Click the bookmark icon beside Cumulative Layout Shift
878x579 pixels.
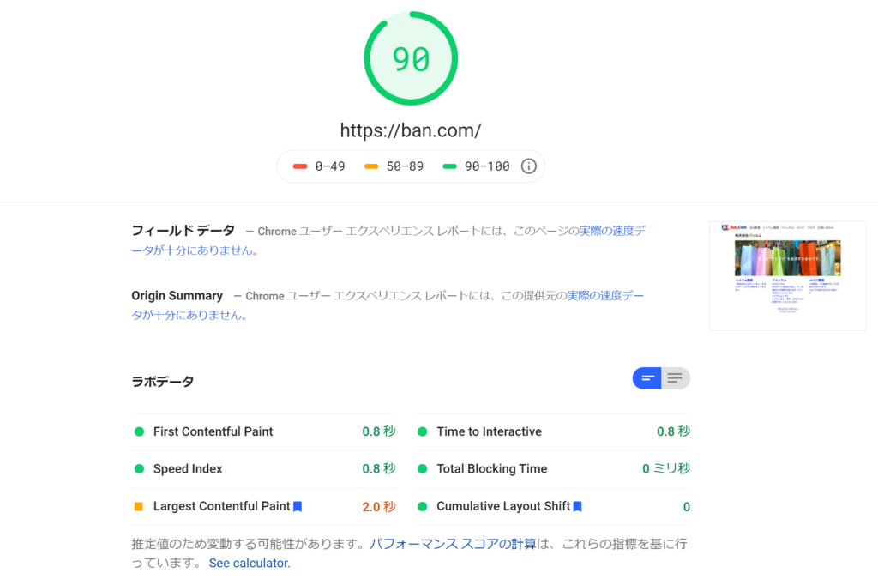click(577, 507)
